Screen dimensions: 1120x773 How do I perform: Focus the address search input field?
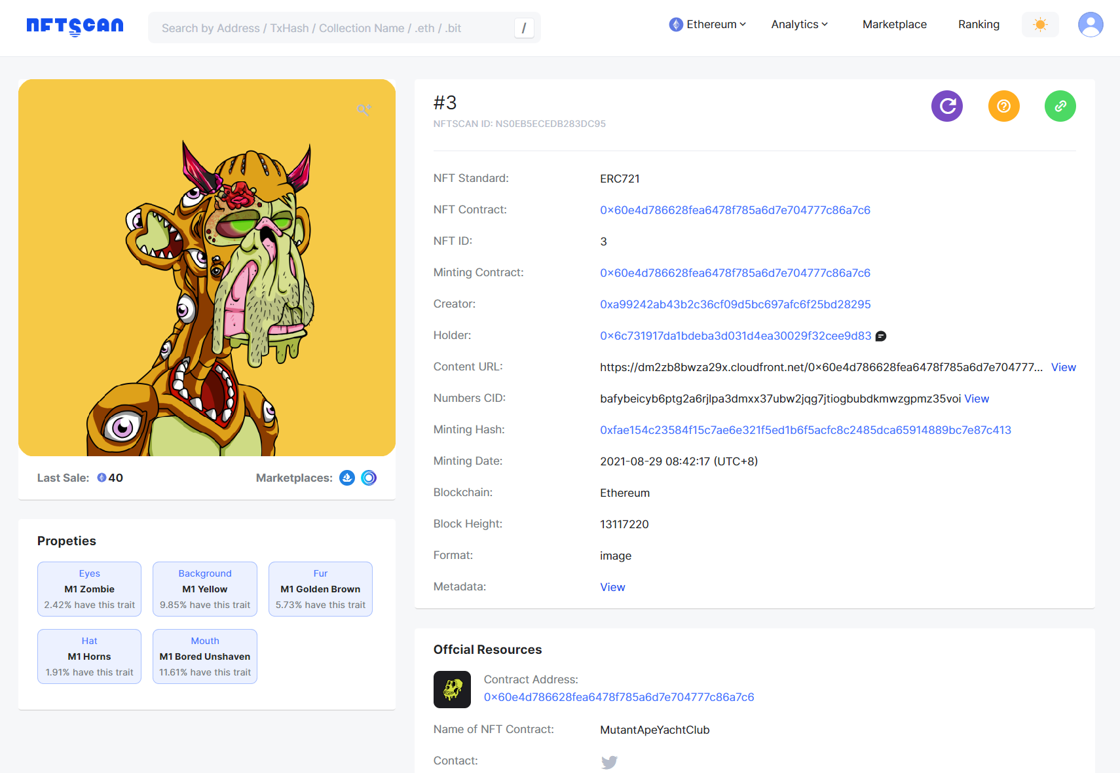pyautogui.click(x=334, y=28)
